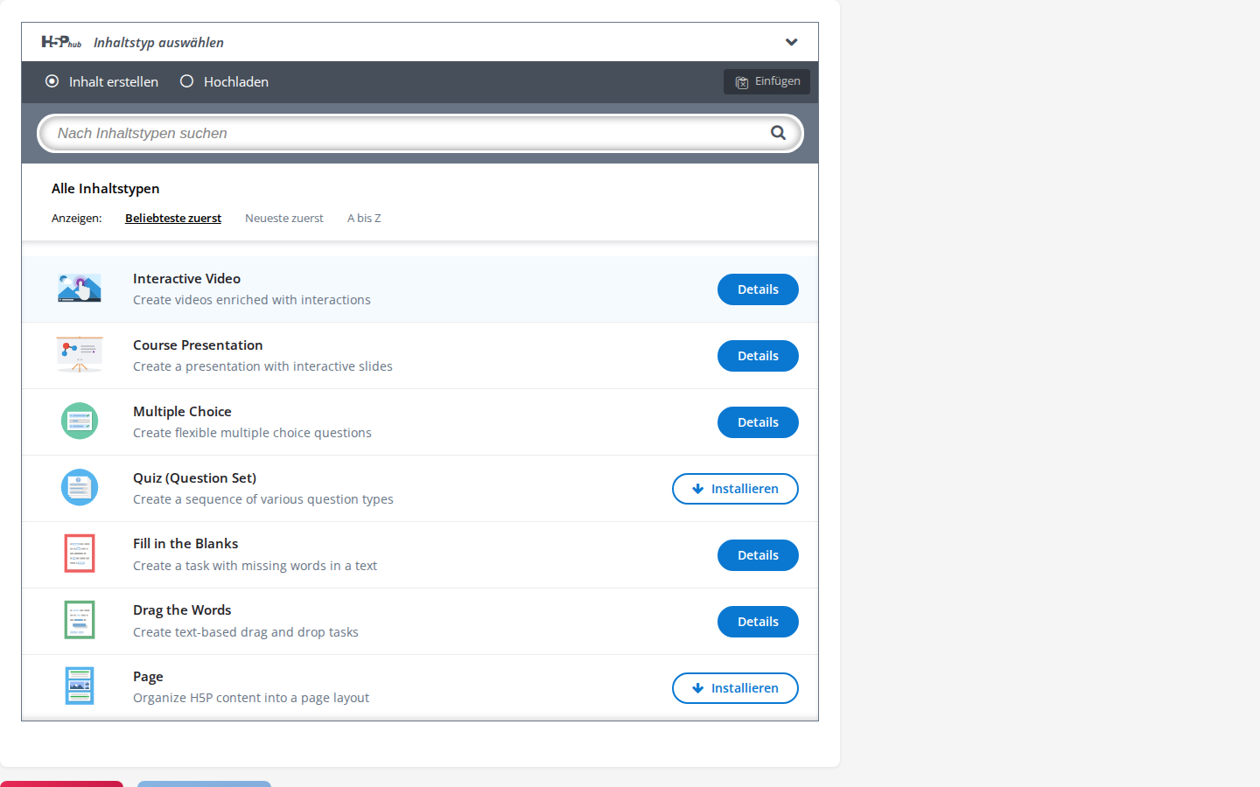Click the Drag the Words icon
The image size is (1260, 787).
[x=80, y=620]
